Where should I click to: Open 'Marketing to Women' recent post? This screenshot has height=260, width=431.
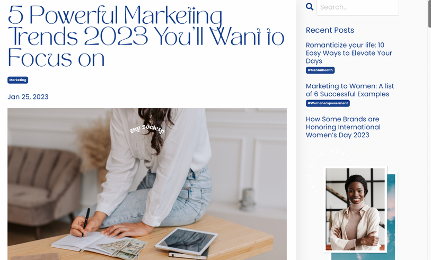tap(350, 90)
